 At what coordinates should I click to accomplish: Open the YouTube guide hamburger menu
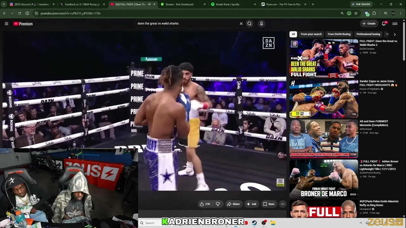(6, 23)
